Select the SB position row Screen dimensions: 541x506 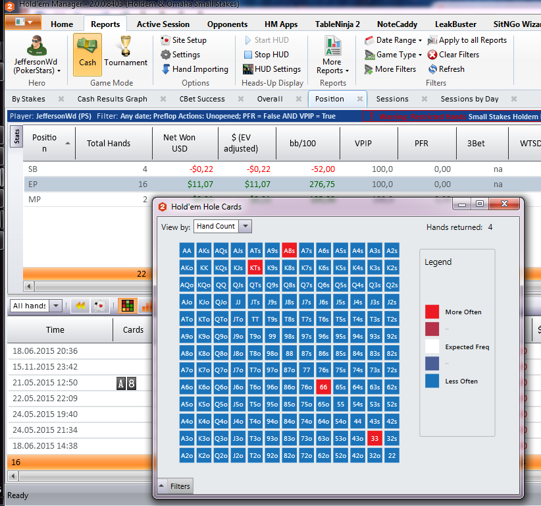pyautogui.click(x=282, y=169)
